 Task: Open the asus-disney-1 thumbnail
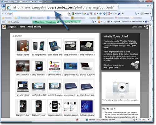(71, 86)
